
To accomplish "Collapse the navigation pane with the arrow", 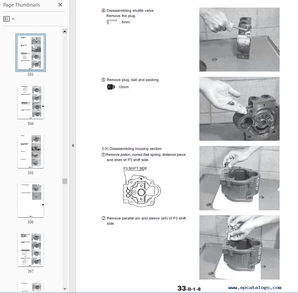I will click(73, 146).
